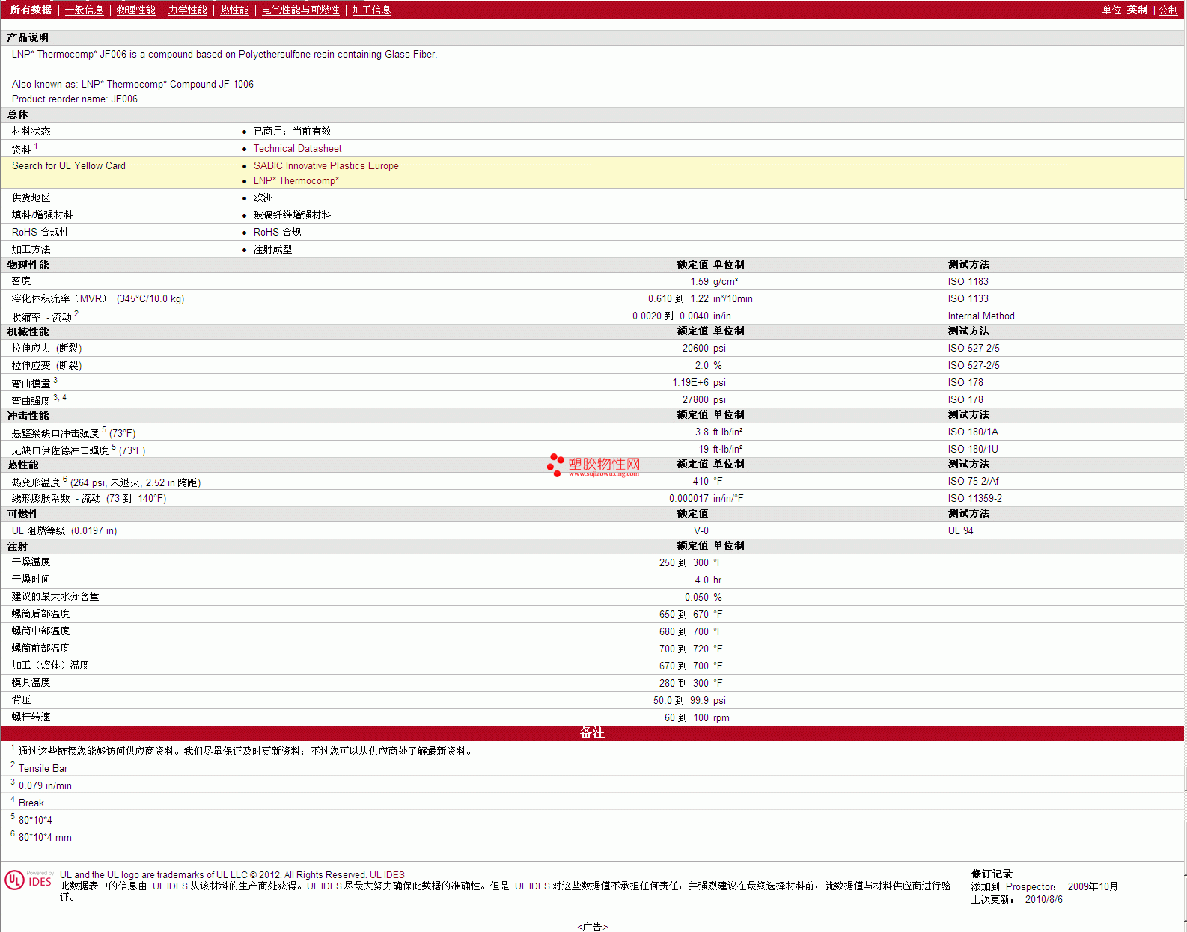1187x932 pixels.
Task: Select 英制 units option
Action: [1137, 10]
